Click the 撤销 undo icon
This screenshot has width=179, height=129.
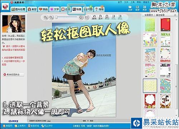click(94, 18)
